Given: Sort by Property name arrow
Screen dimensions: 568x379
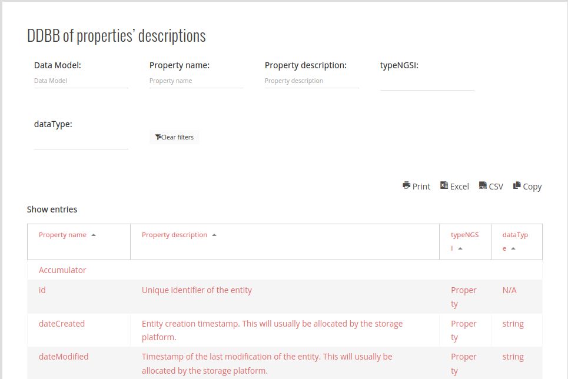Looking at the screenshot, I should point(94,235).
